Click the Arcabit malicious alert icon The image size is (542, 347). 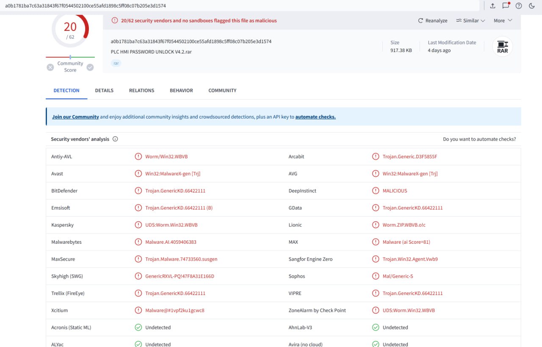[x=376, y=157]
